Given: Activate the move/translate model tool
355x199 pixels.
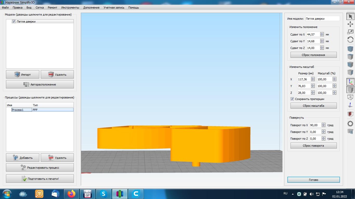Looking at the screenshot, I should (350, 24).
